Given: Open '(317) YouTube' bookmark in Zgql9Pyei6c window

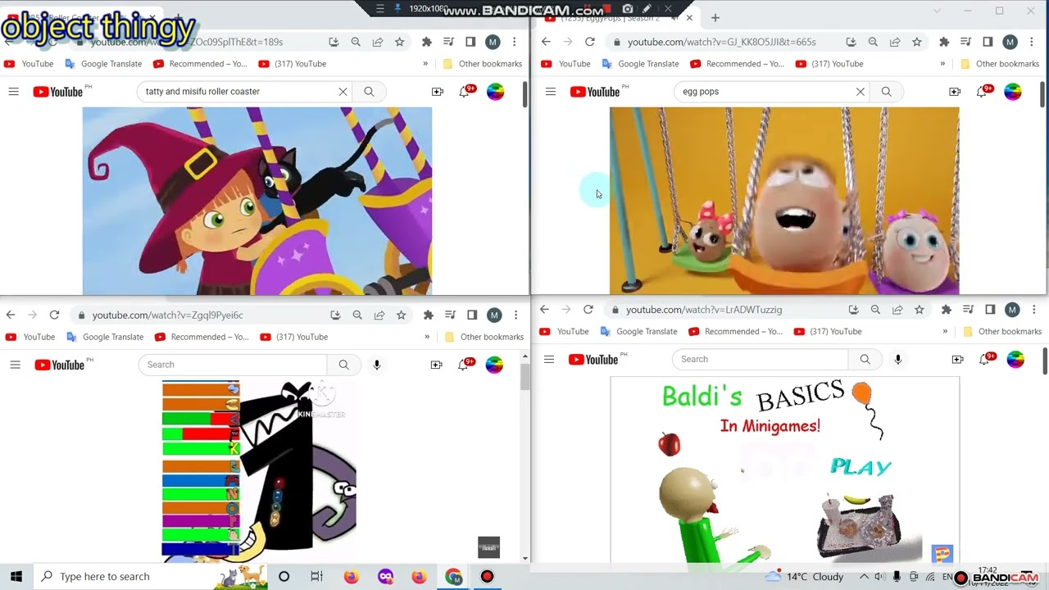Looking at the screenshot, I should (293, 337).
